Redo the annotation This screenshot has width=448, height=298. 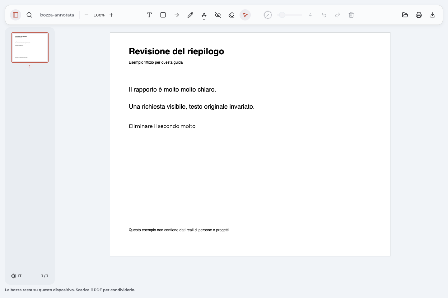point(338,15)
